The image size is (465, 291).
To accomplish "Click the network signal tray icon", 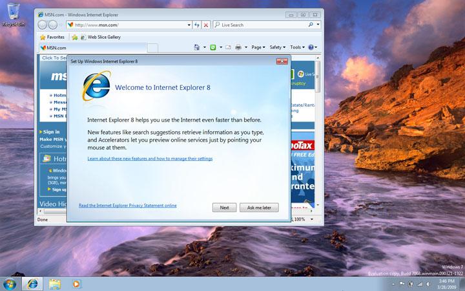I will pos(420,284).
